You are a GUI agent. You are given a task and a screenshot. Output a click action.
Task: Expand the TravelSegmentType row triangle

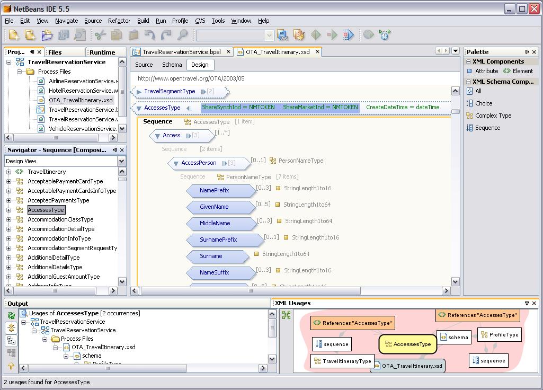139,92
